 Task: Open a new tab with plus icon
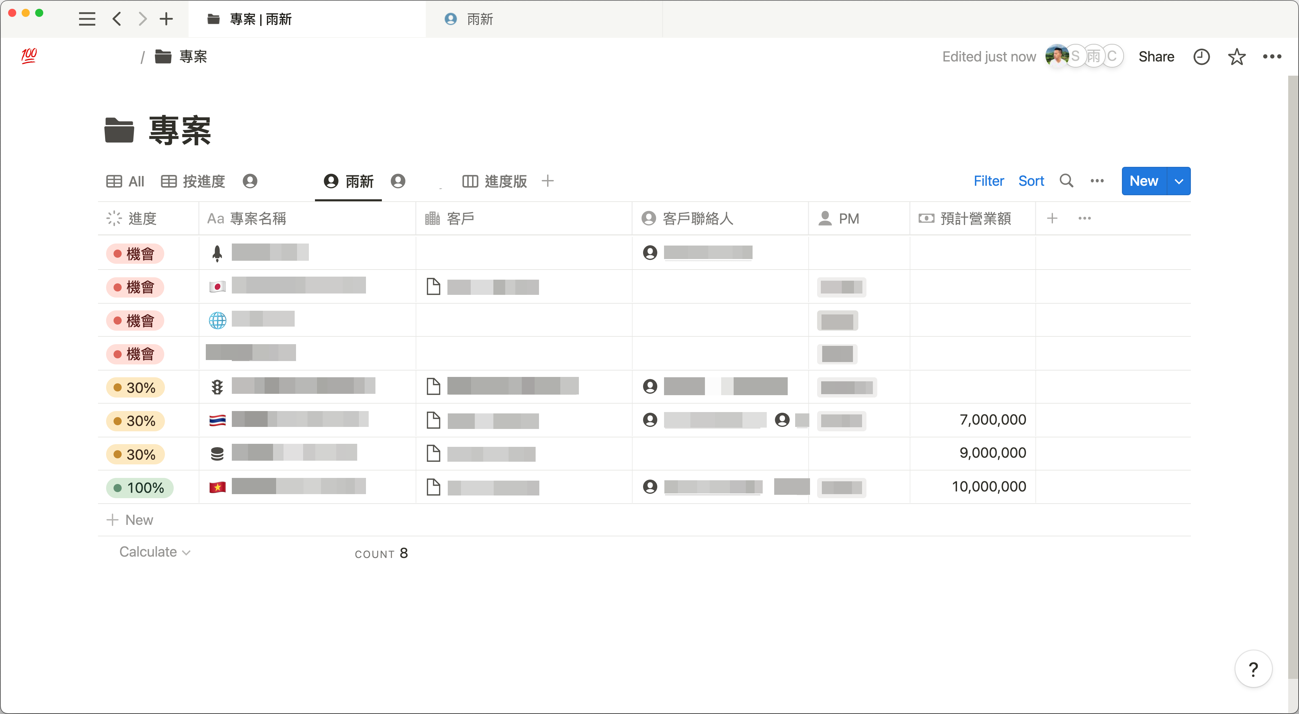166,19
